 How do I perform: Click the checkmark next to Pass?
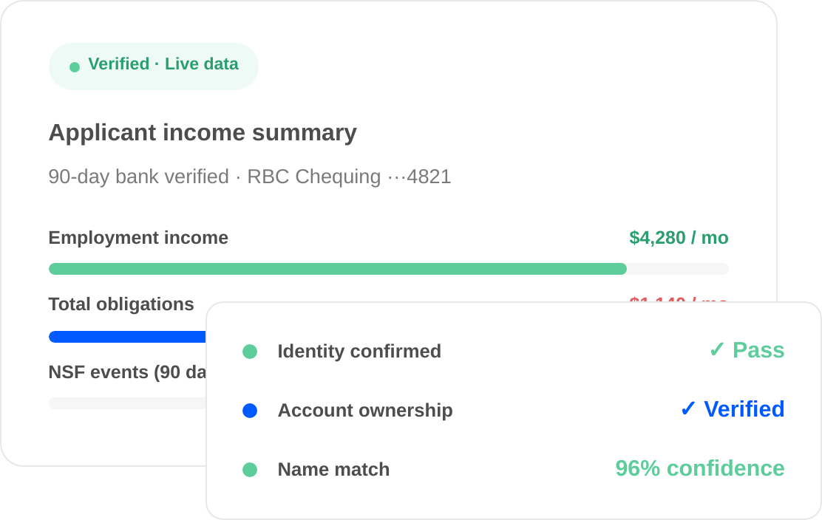716,349
